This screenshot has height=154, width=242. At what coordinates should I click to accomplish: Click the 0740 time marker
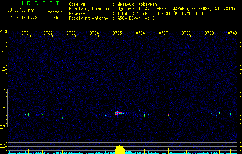(232, 33)
